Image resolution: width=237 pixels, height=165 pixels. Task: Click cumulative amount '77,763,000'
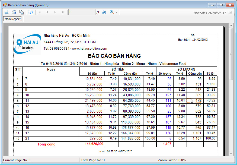click(132, 106)
